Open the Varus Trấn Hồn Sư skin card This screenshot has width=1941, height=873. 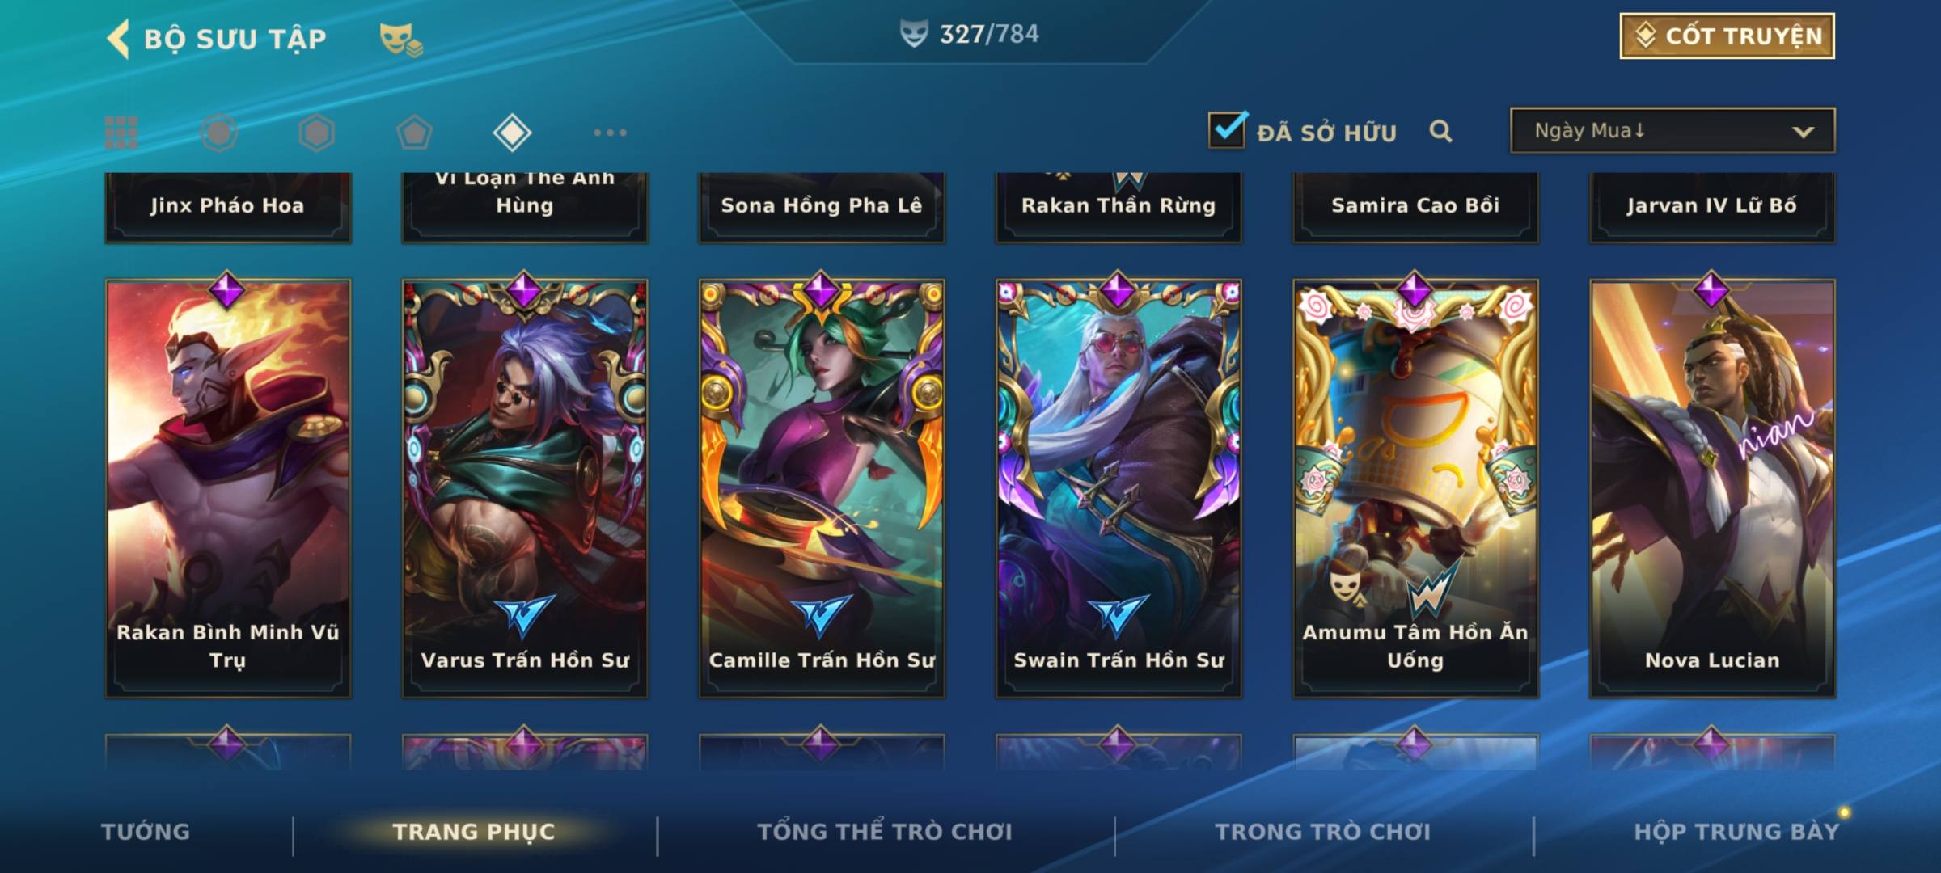525,488
